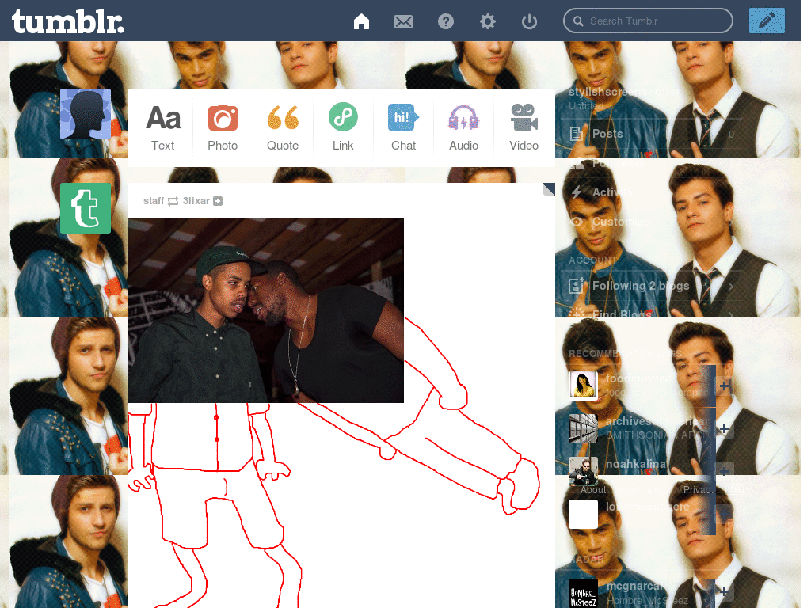Click the folded corner of the post
Image resolution: width=811 pixels, height=608 pixels.
[x=549, y=189]
